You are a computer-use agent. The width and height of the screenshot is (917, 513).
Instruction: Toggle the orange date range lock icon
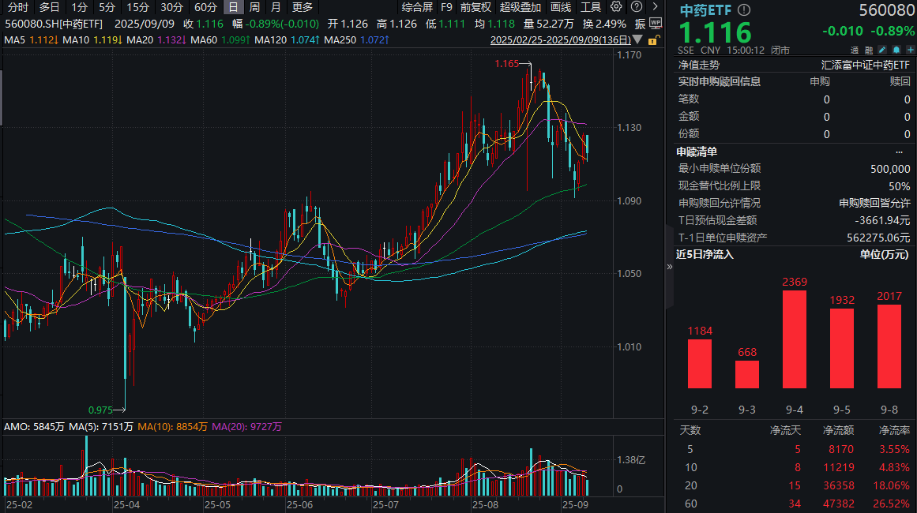(654, 39)
